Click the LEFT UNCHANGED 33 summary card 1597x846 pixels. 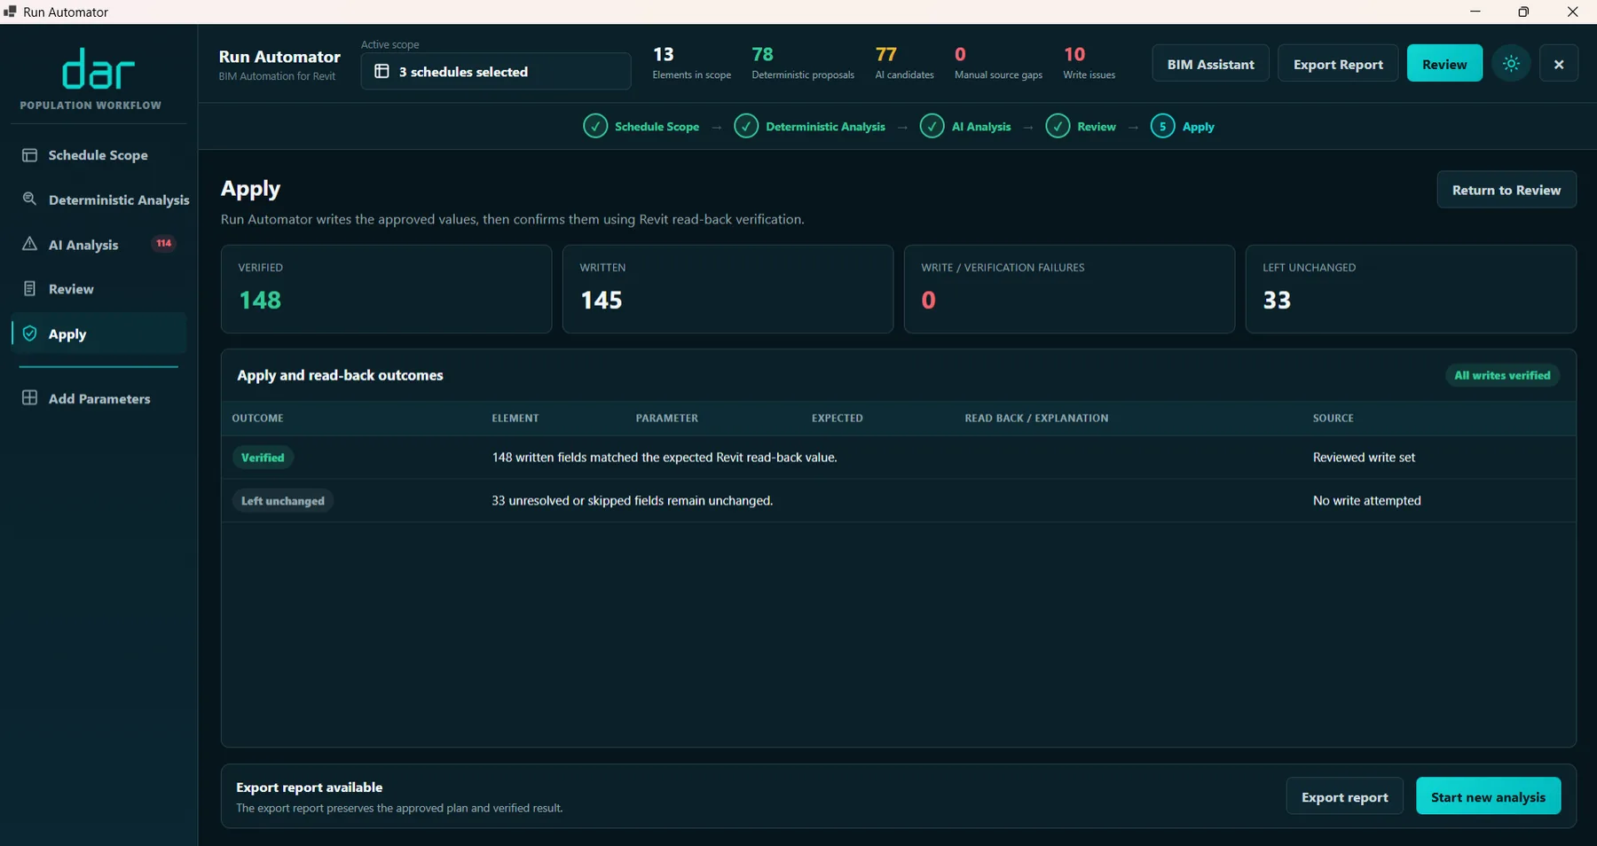click(x=1411, y=289)
